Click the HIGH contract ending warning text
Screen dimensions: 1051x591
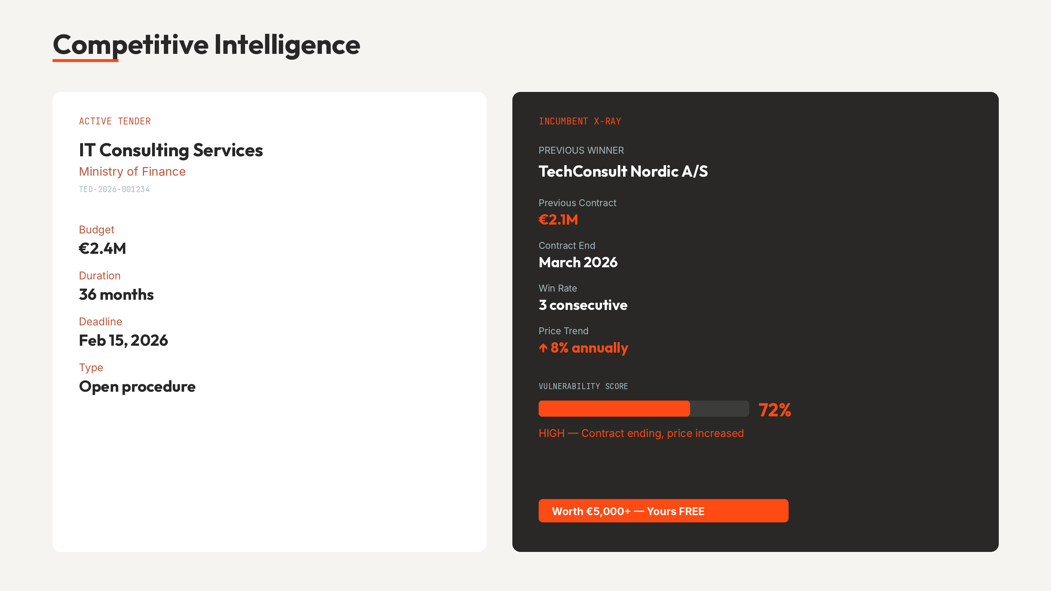pos(641,433)
